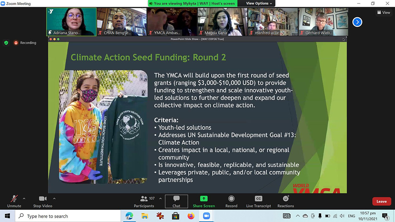The height and width of the screenshot is (222, 395).
Task: Open Firefox from taskbar
Action: pos(191,216)
